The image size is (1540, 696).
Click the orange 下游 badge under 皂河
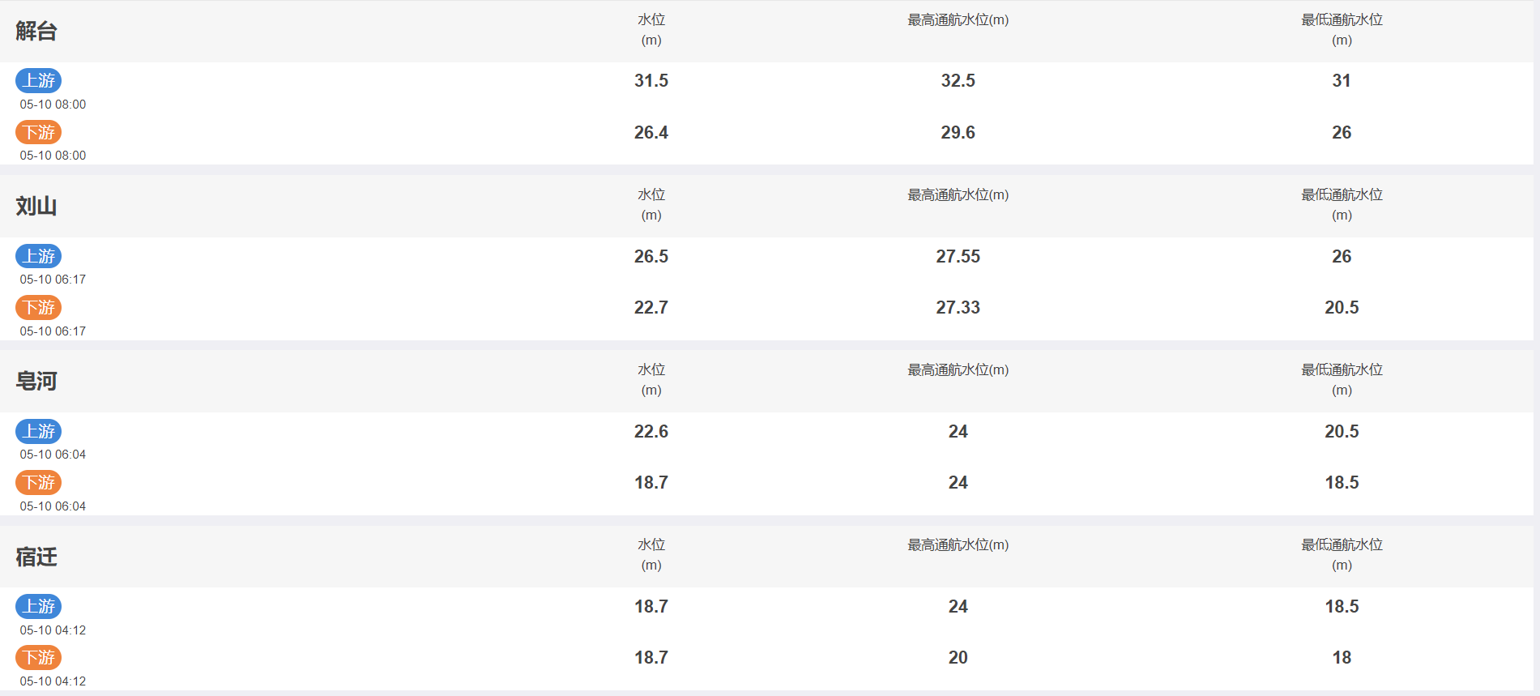click(38, 482)
